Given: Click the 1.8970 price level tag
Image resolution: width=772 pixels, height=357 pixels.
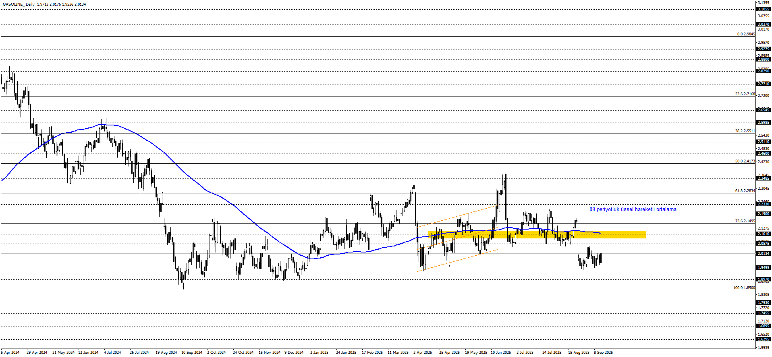Looking at the screenshot, I should [x=764, y=279].
